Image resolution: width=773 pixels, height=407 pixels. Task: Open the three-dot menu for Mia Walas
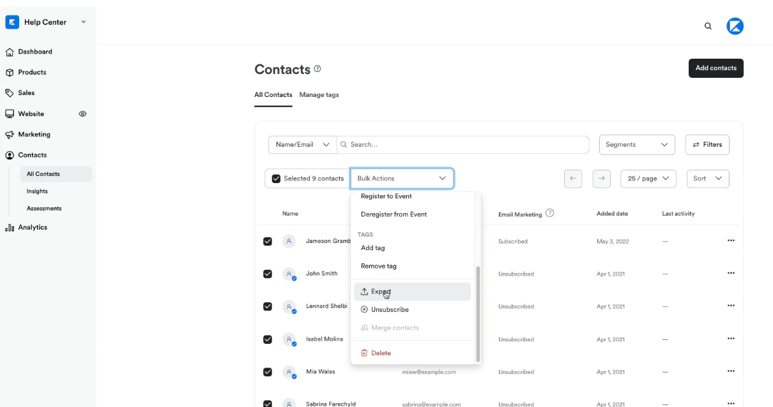731,371
